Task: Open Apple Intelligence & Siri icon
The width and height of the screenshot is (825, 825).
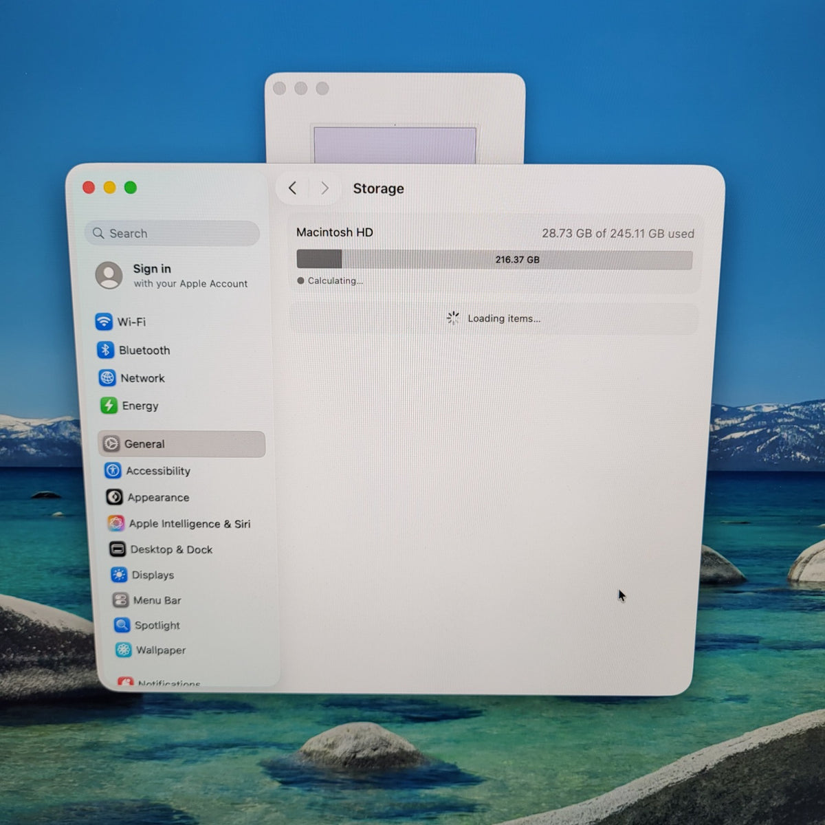Action: coord(116,523)
